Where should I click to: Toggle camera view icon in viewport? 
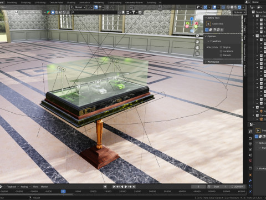(x=197, y=48)
